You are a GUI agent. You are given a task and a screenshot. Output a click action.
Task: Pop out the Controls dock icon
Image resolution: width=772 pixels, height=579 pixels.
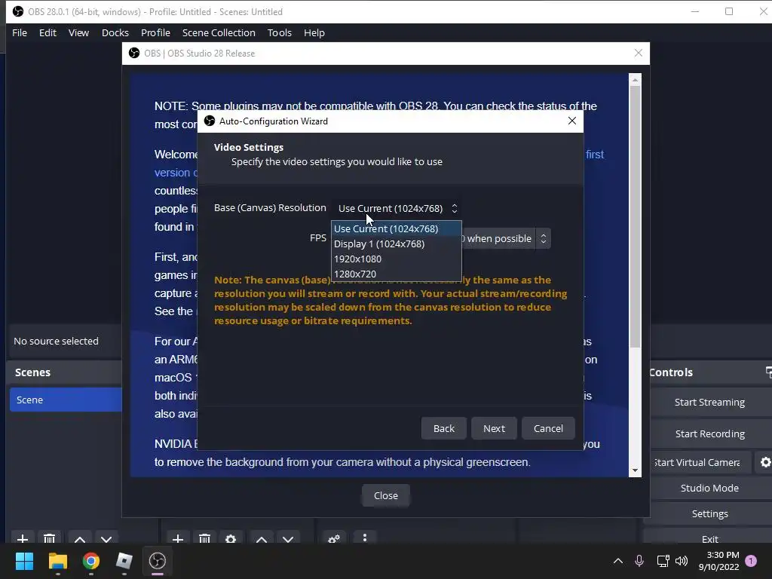coord(768,372)
